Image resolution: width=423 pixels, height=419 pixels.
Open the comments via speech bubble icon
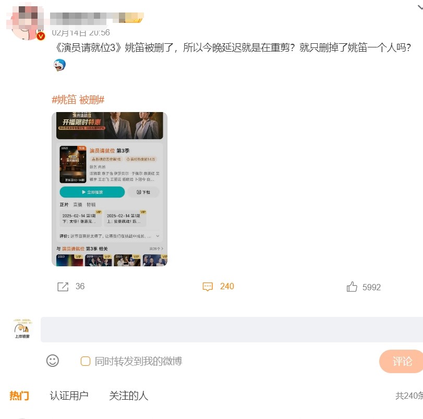[x=208, y=287]
